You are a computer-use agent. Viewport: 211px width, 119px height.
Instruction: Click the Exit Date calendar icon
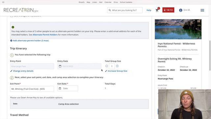pos(60,89)
